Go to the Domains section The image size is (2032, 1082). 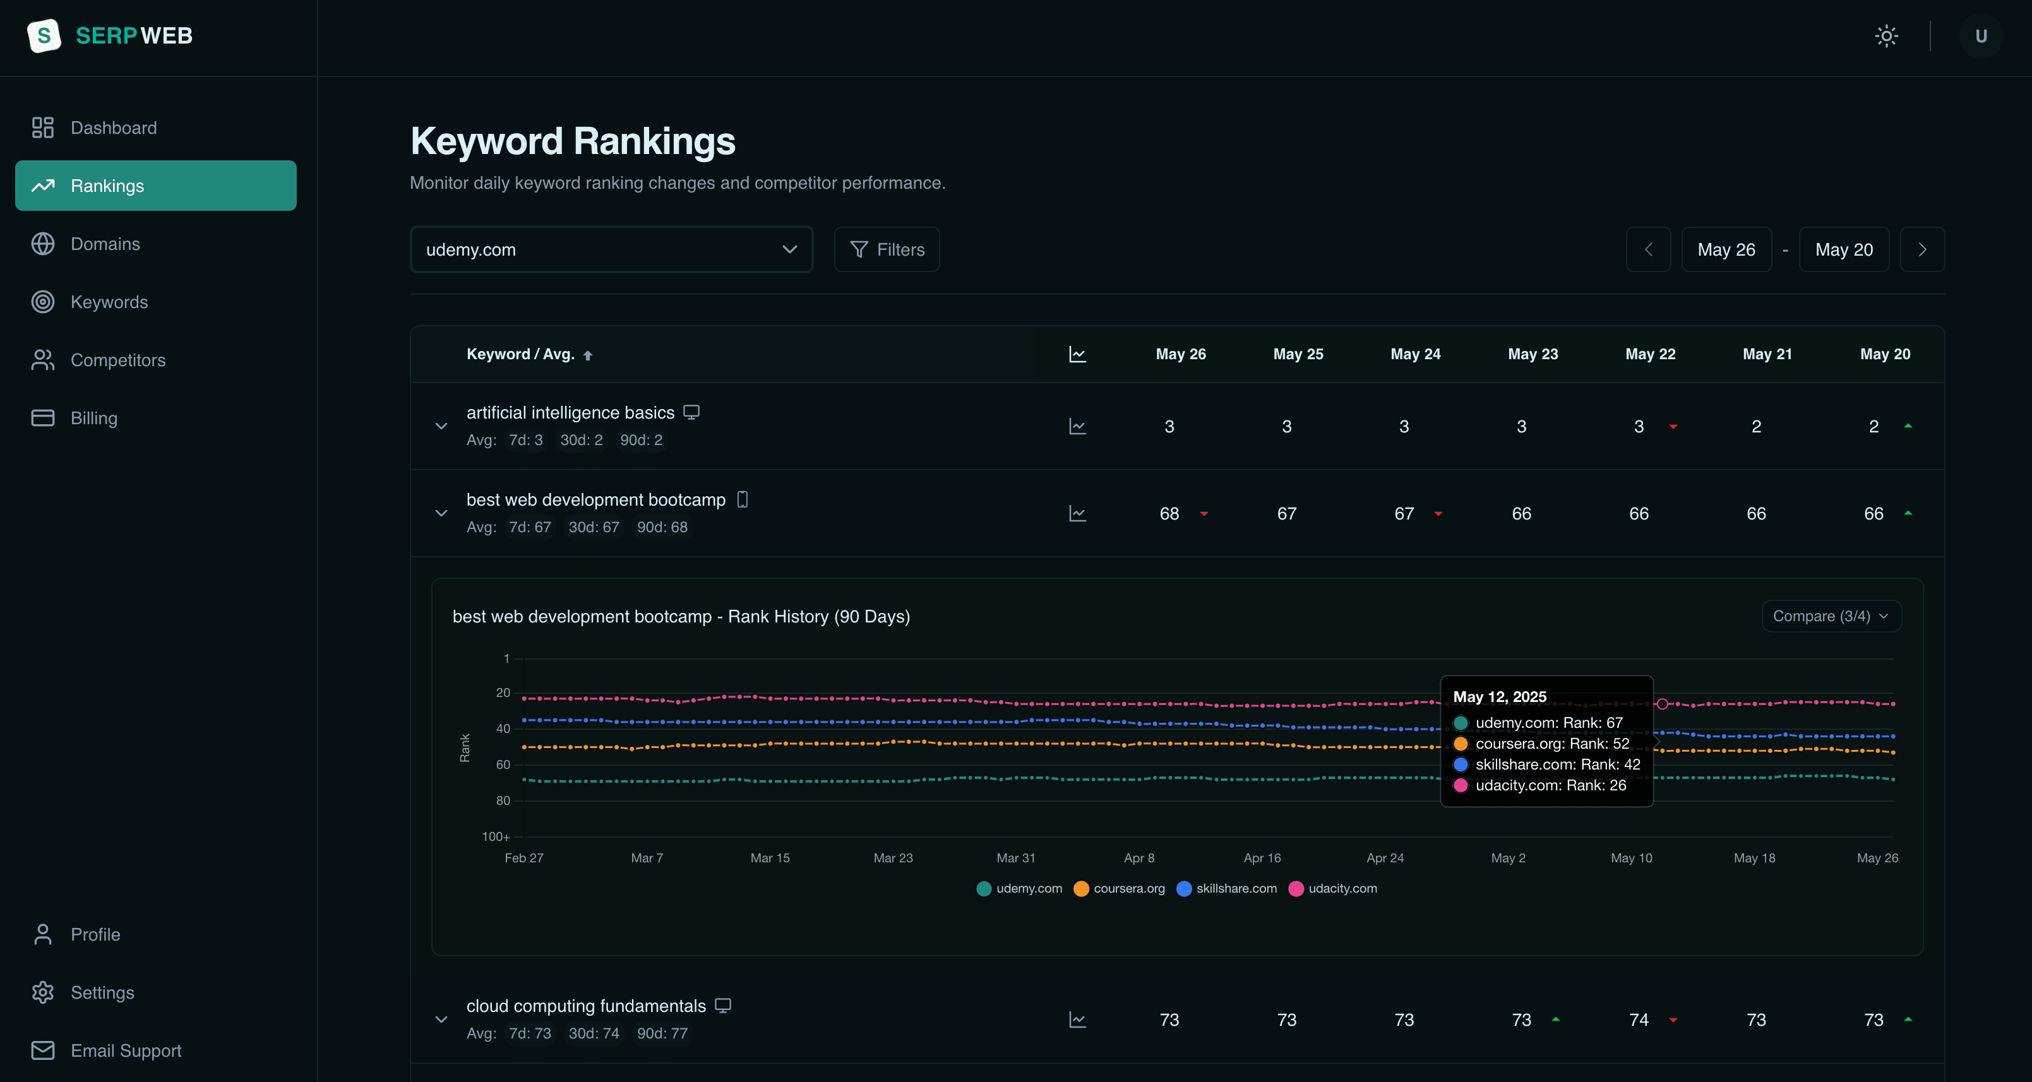pyautogui.click(x=155, y=244)
